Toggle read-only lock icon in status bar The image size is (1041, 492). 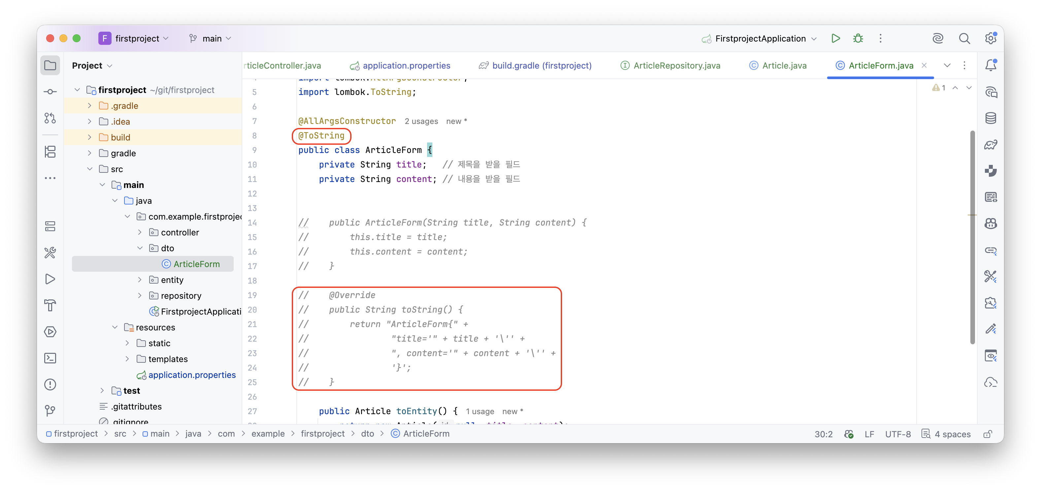coord(988,434)
